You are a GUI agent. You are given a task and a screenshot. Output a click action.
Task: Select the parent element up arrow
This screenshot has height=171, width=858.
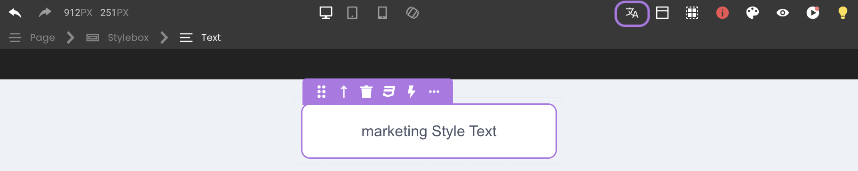tap(344, 92)
